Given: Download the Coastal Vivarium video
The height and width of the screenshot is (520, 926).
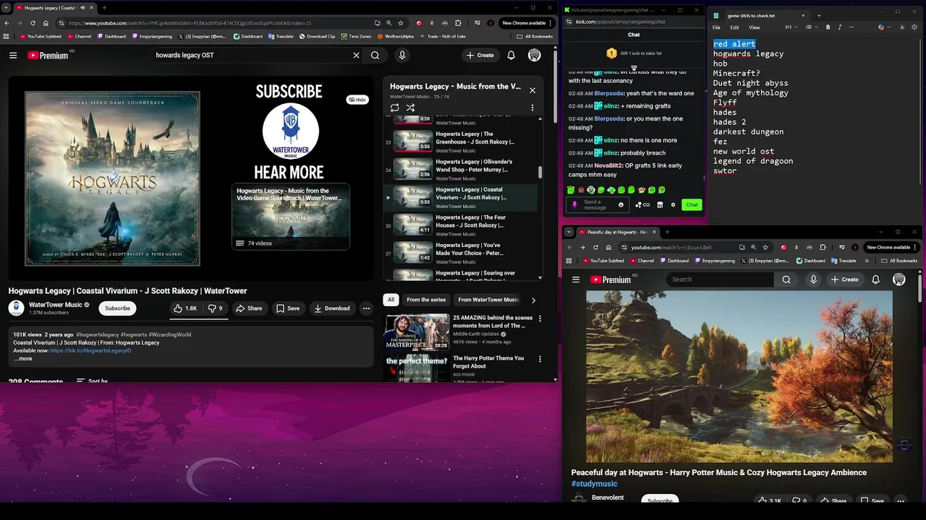Looking at the screenshot, I should (332, 308).
